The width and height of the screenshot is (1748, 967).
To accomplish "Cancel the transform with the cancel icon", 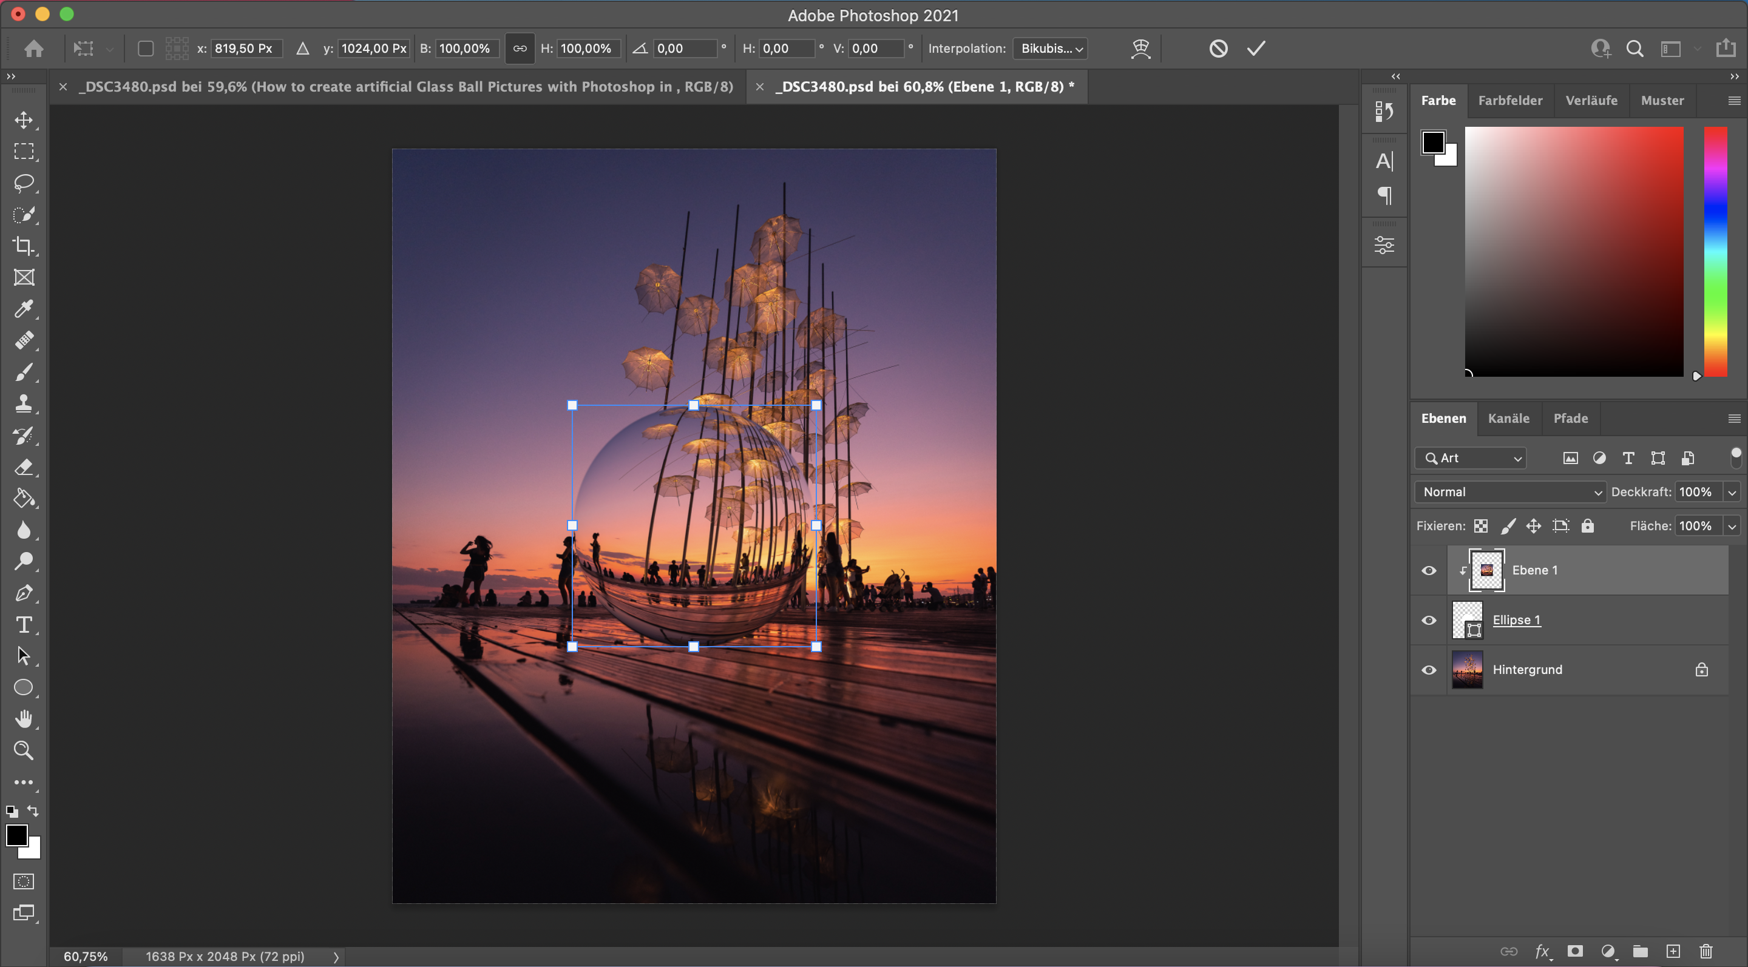I will pyautogui.click(x=1218, y=48).
